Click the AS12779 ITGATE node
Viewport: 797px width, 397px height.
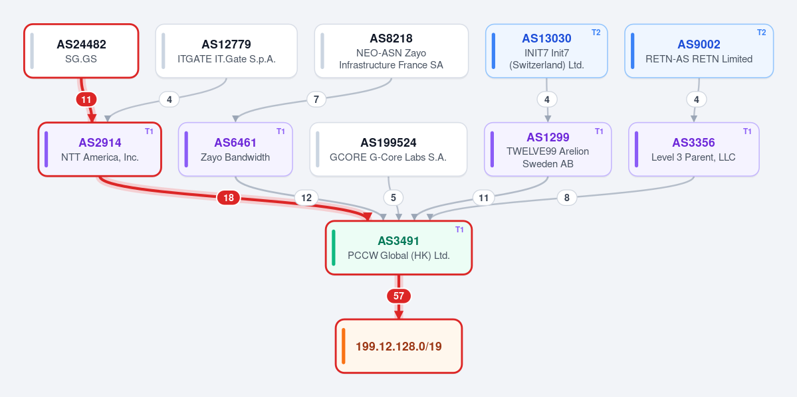(x=226, y=50)
